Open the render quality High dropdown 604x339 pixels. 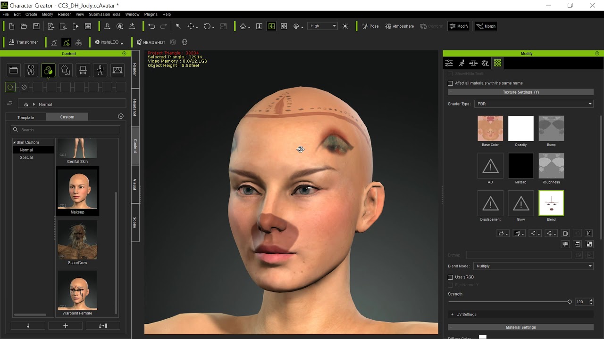point(323,26)
